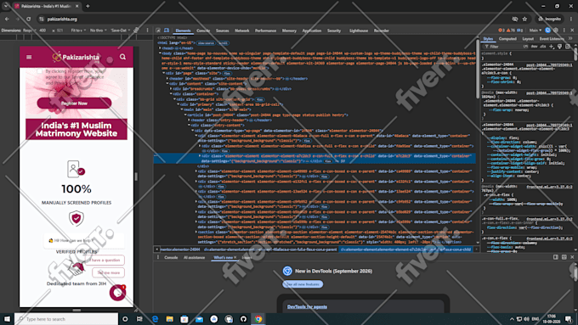This screenshot has height=325, width=578.
Task: Open device toolbar more options menu
Action: click(x=147, y=31)
